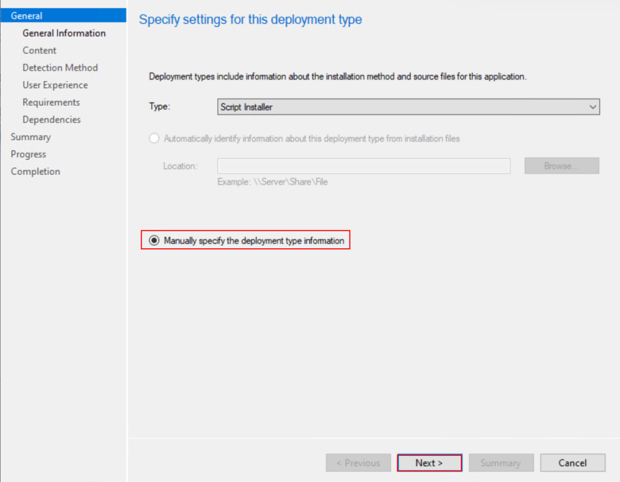Open the General Information wizard page
This screenshot has width=620, height=482.
tap(64, 33)
